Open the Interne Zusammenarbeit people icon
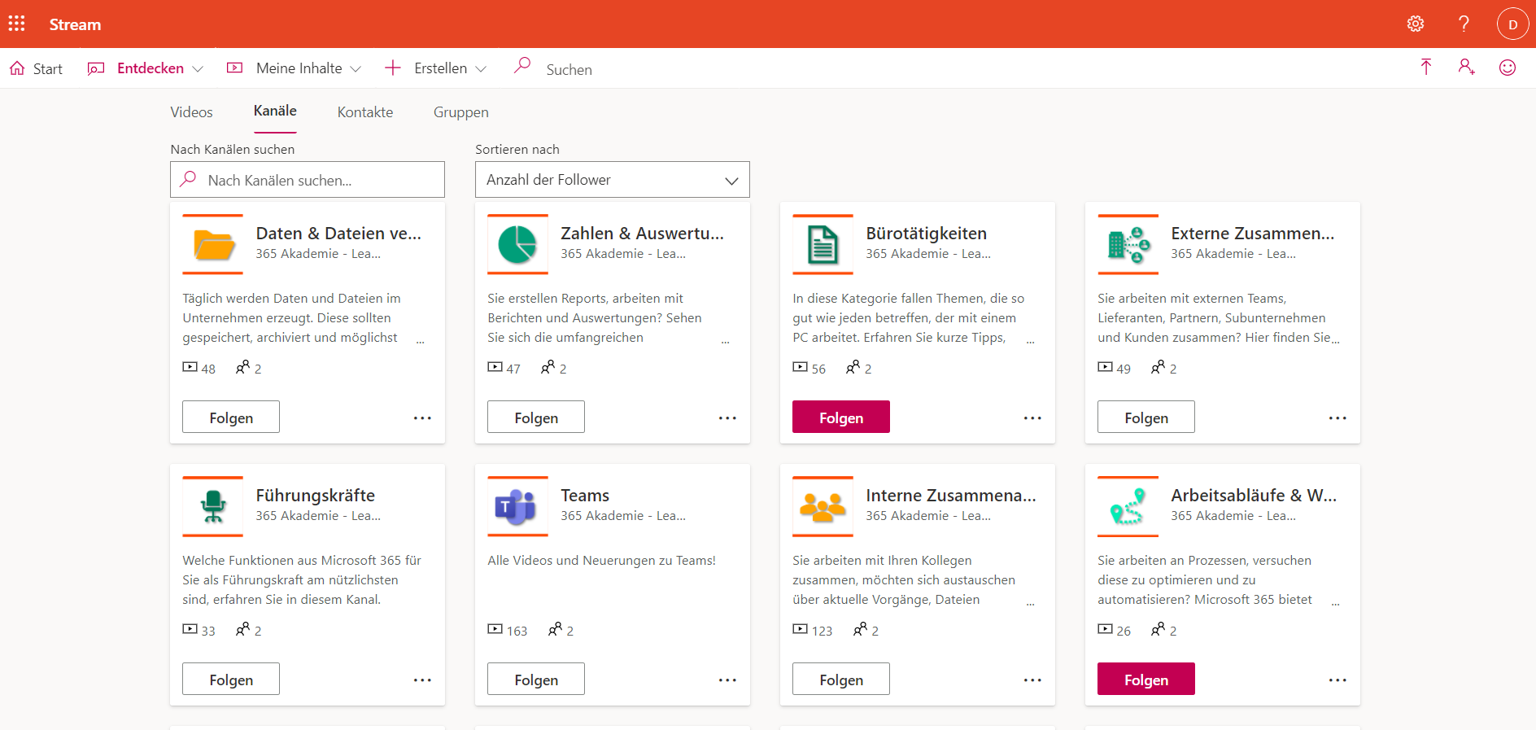Viewport: 1536px width, 730px height. coord(823,506)
